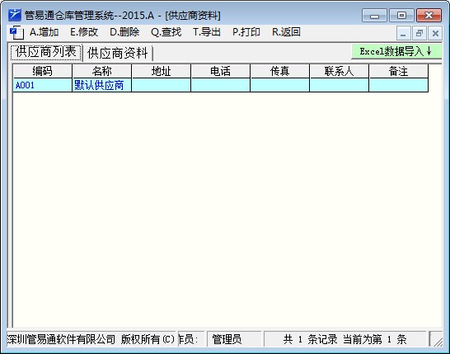Open the MDI child window document icon
The width and height of the screenshot is (450, 354).
[16, 32]
